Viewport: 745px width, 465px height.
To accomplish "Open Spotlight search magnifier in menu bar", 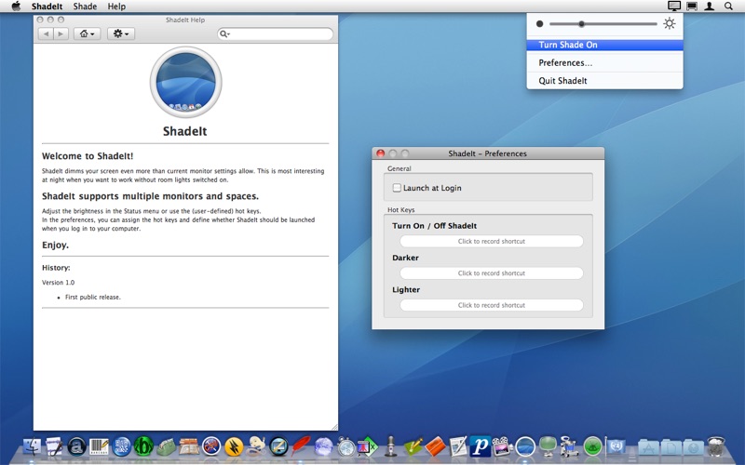I will coord(728,7).
